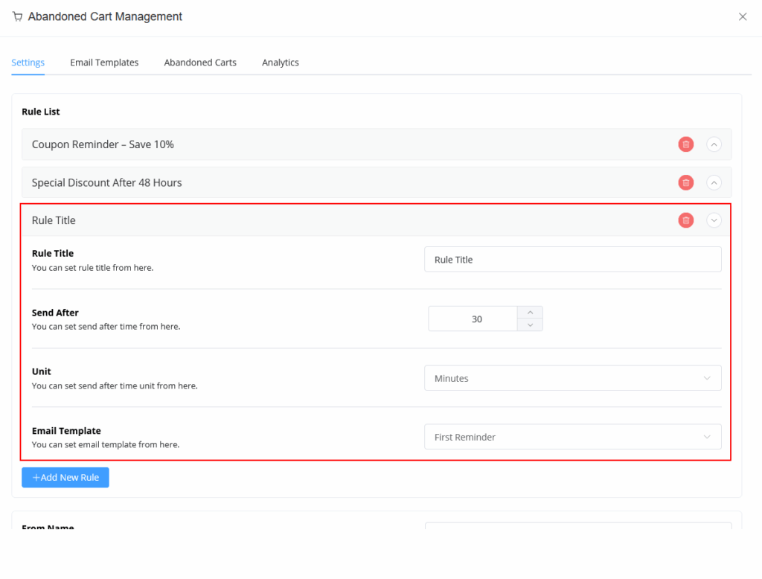
Task: Open the Email Template dropdown showing First Reminder
Action: (572, 437)
